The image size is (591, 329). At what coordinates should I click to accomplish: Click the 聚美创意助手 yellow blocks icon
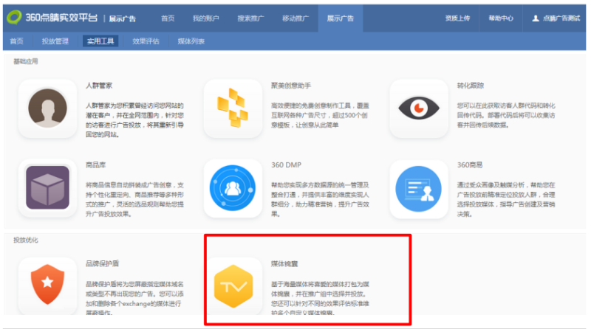pos(233,108)
